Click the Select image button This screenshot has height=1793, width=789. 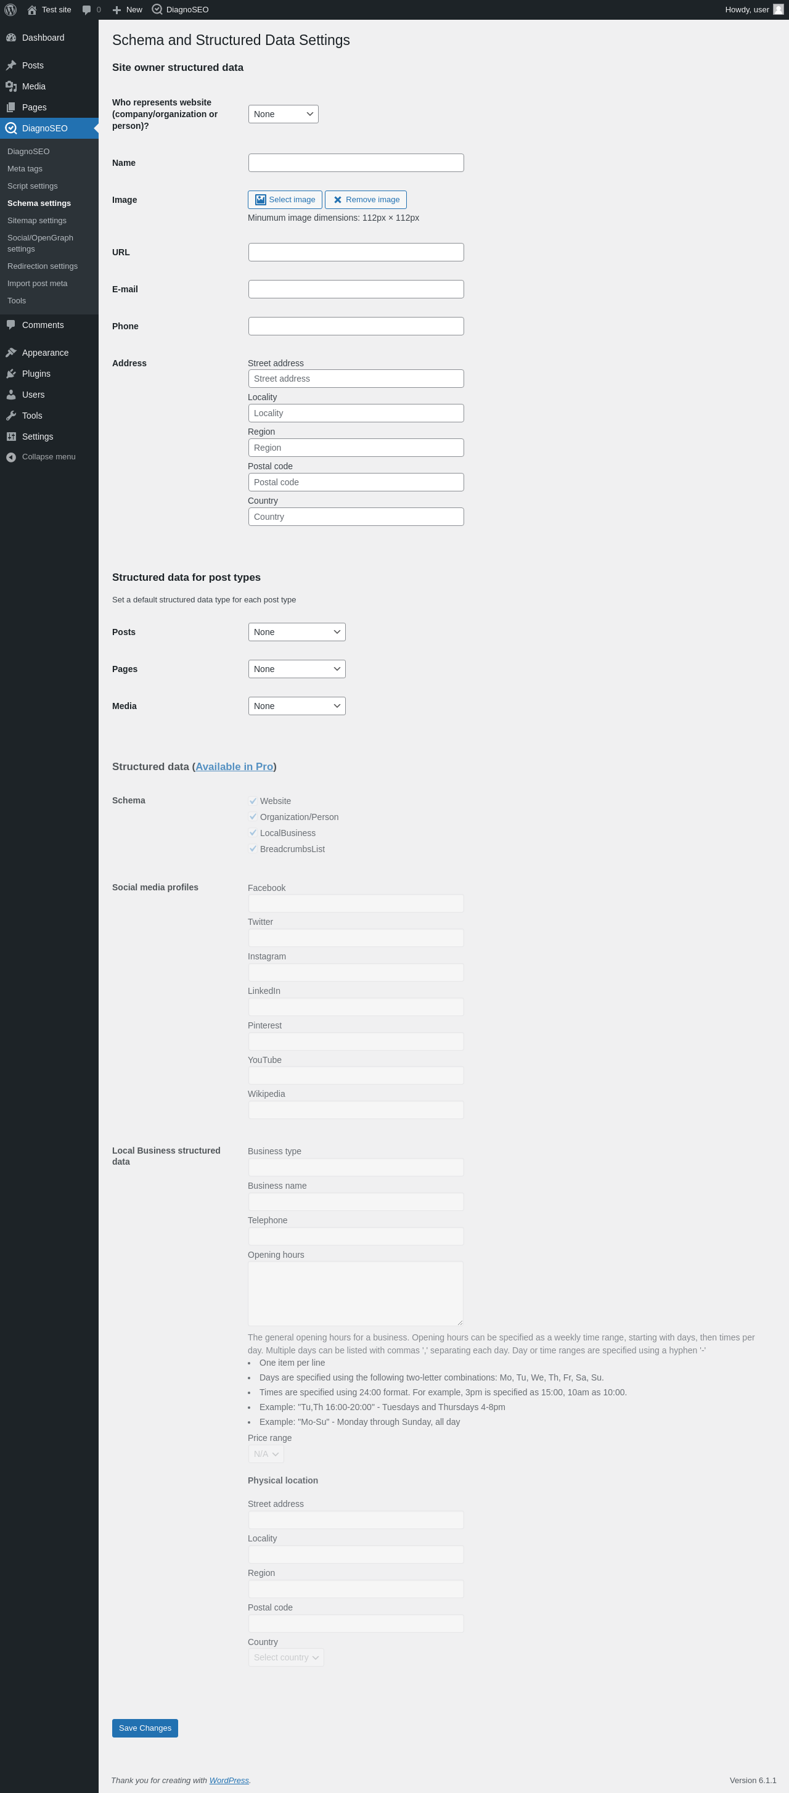285,200
